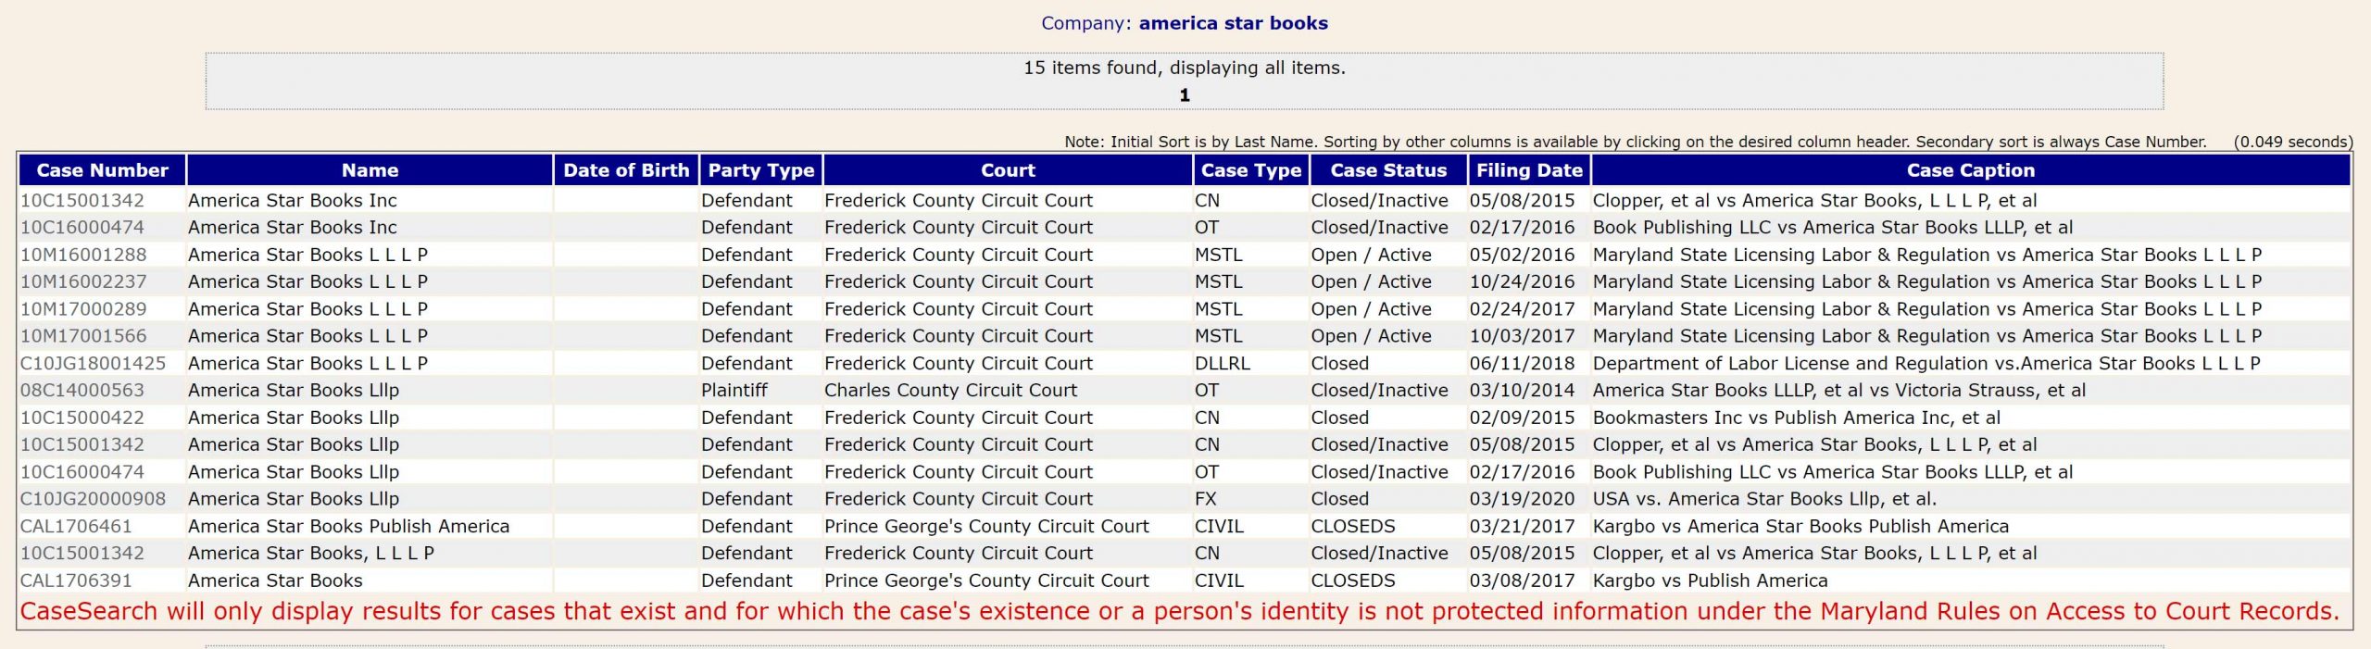Sort results by Court column

[x=1008, y=170]
